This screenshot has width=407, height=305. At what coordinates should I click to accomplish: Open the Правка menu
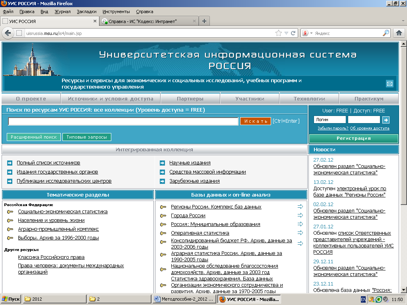(27, 12)
